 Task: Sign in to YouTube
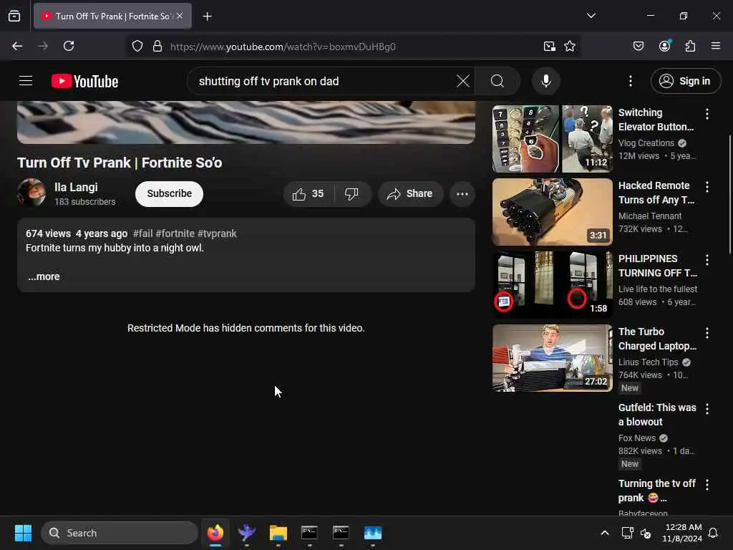pos(685,81)
